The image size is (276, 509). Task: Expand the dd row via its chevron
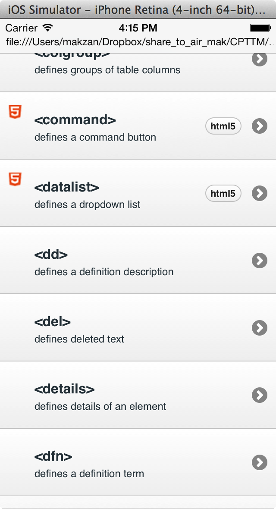click(x=259, y=261)
